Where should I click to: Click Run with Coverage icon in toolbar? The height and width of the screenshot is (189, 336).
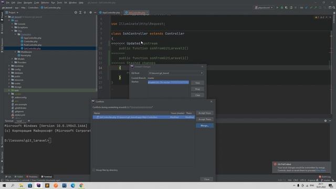tap(286, 7)
